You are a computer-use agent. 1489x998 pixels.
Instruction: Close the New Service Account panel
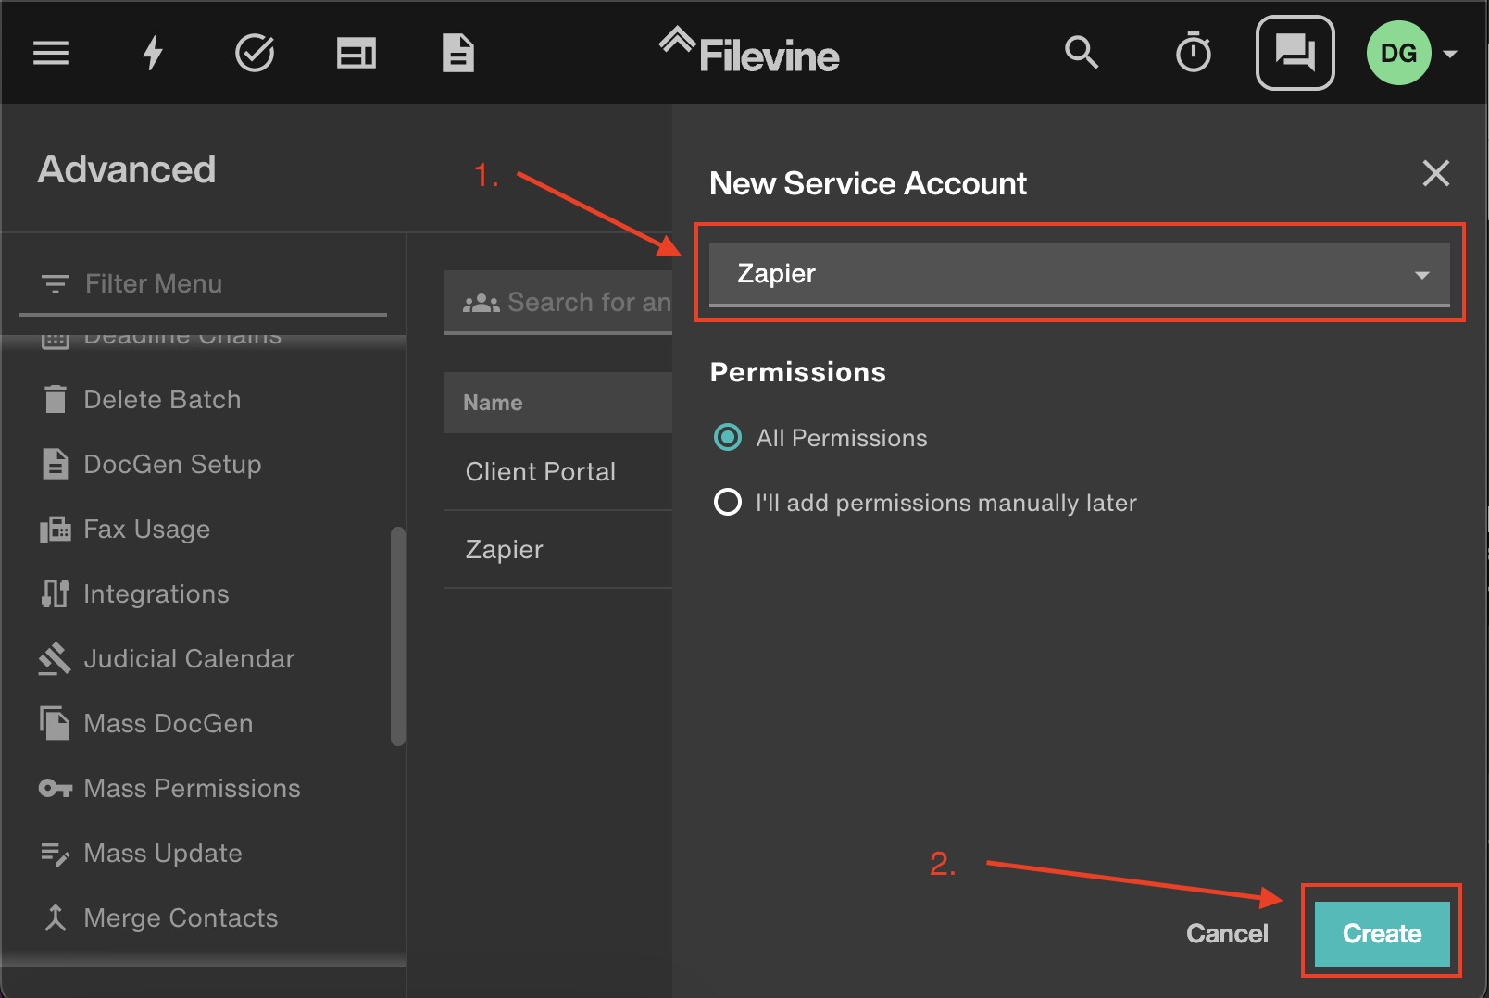click(x=1435, y=173)
